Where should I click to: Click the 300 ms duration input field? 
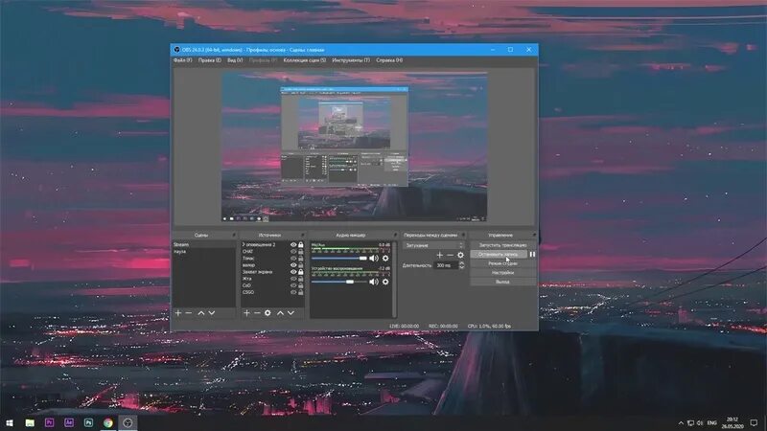[446, 265]
